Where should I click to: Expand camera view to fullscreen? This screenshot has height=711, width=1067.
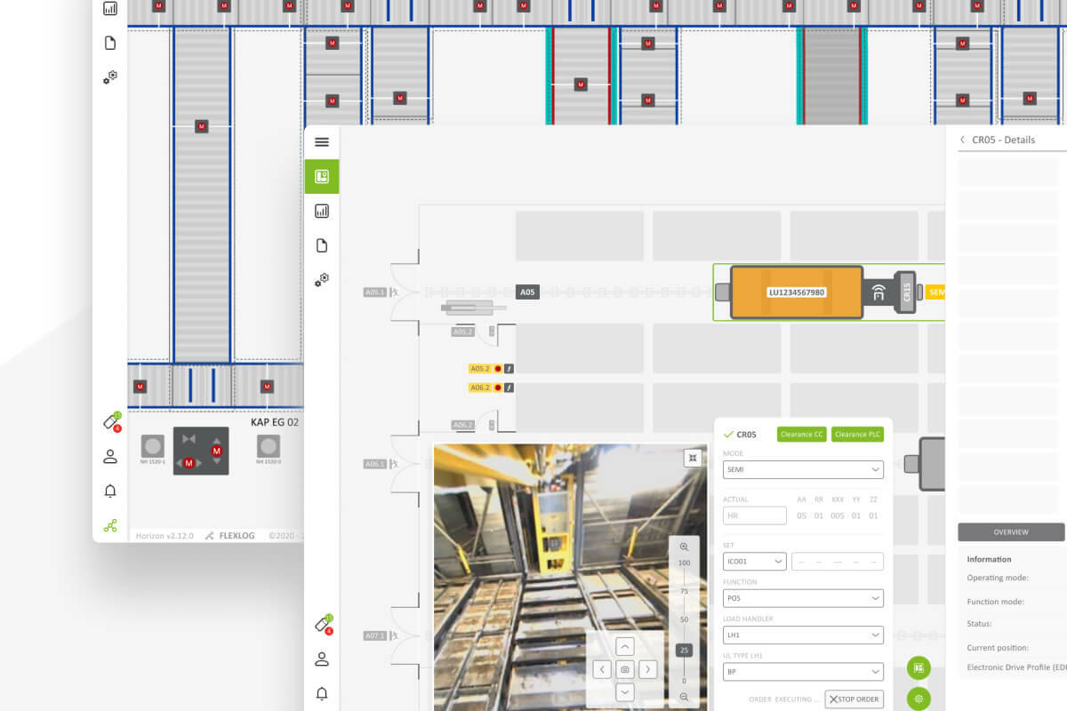(x=693, y=458)
